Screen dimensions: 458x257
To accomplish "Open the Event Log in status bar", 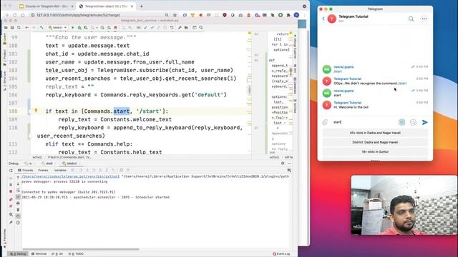I will tap(281, 254).
